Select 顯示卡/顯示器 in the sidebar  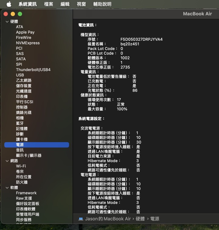[x=29, y=156]
